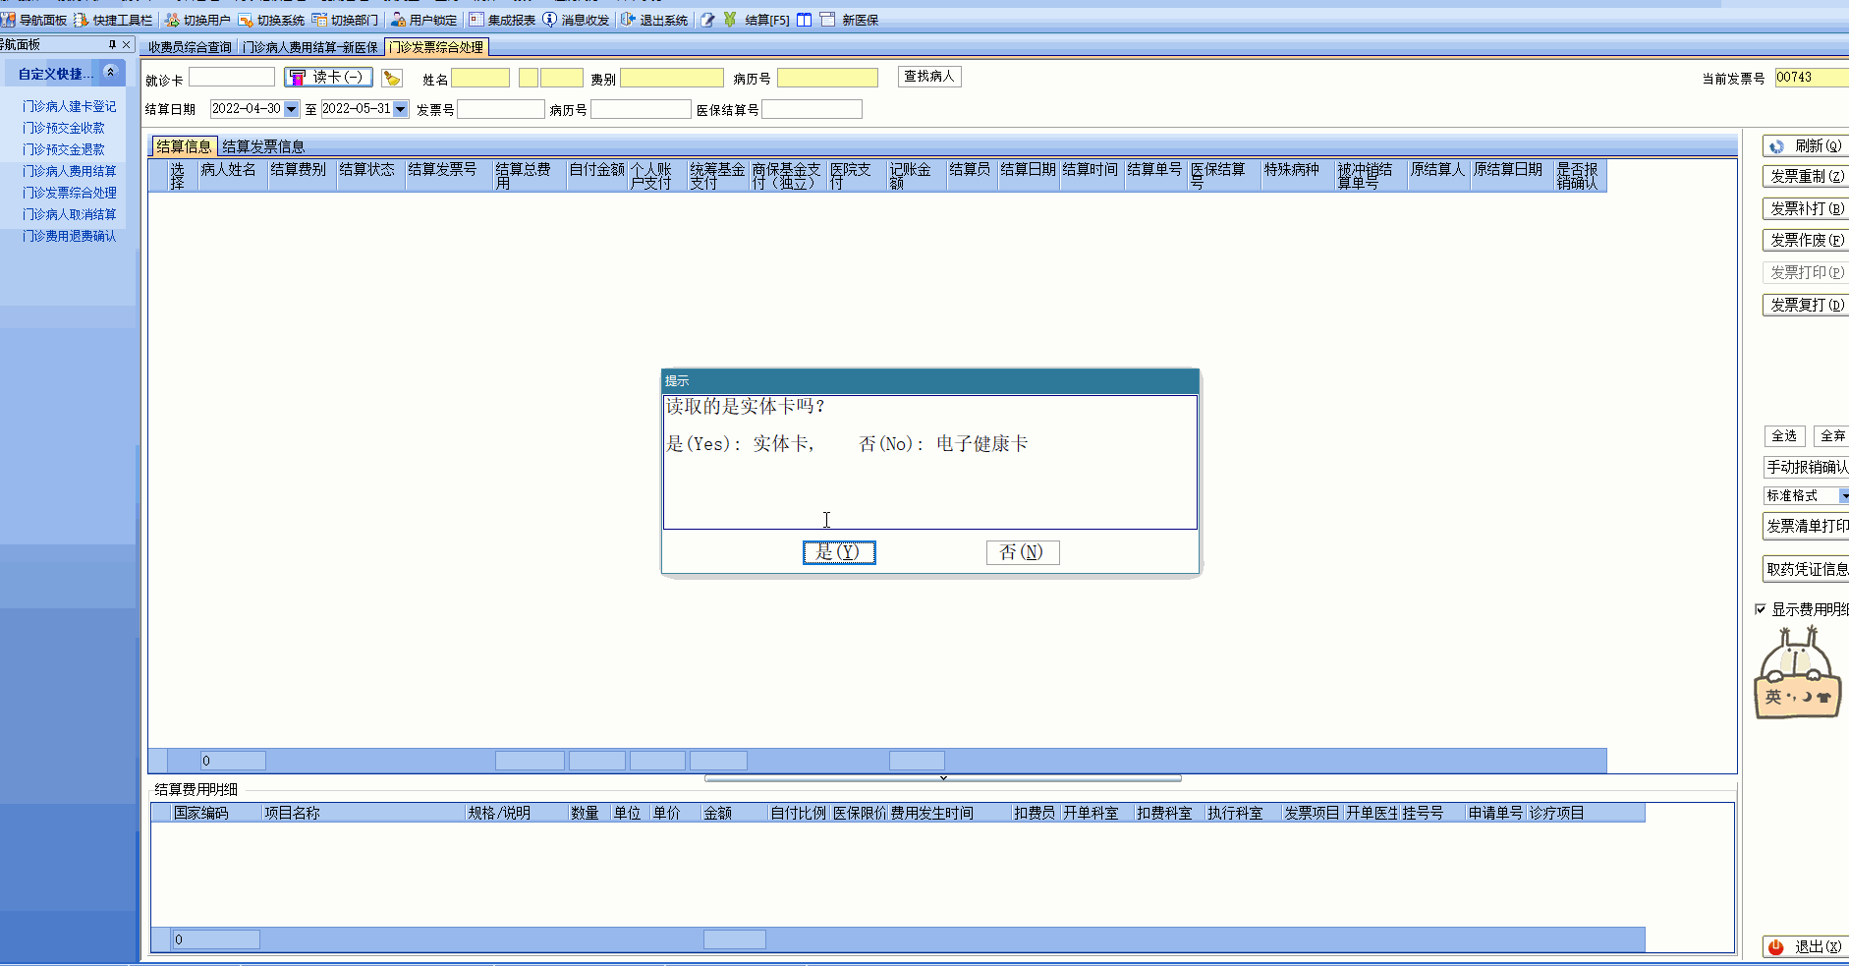Click the 结算发票号 column header
This screenshot has height=966, width=1849.
(448, 176)
